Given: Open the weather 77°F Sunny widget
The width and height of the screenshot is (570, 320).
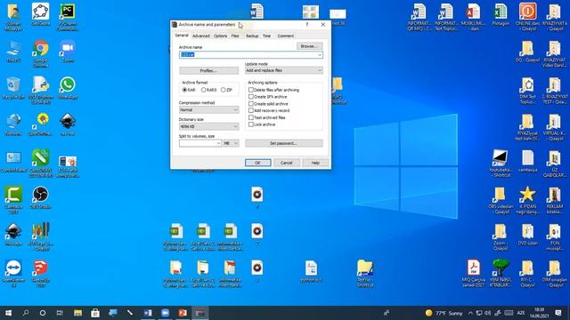Looking at the screenshot, I should coord(444,313).
